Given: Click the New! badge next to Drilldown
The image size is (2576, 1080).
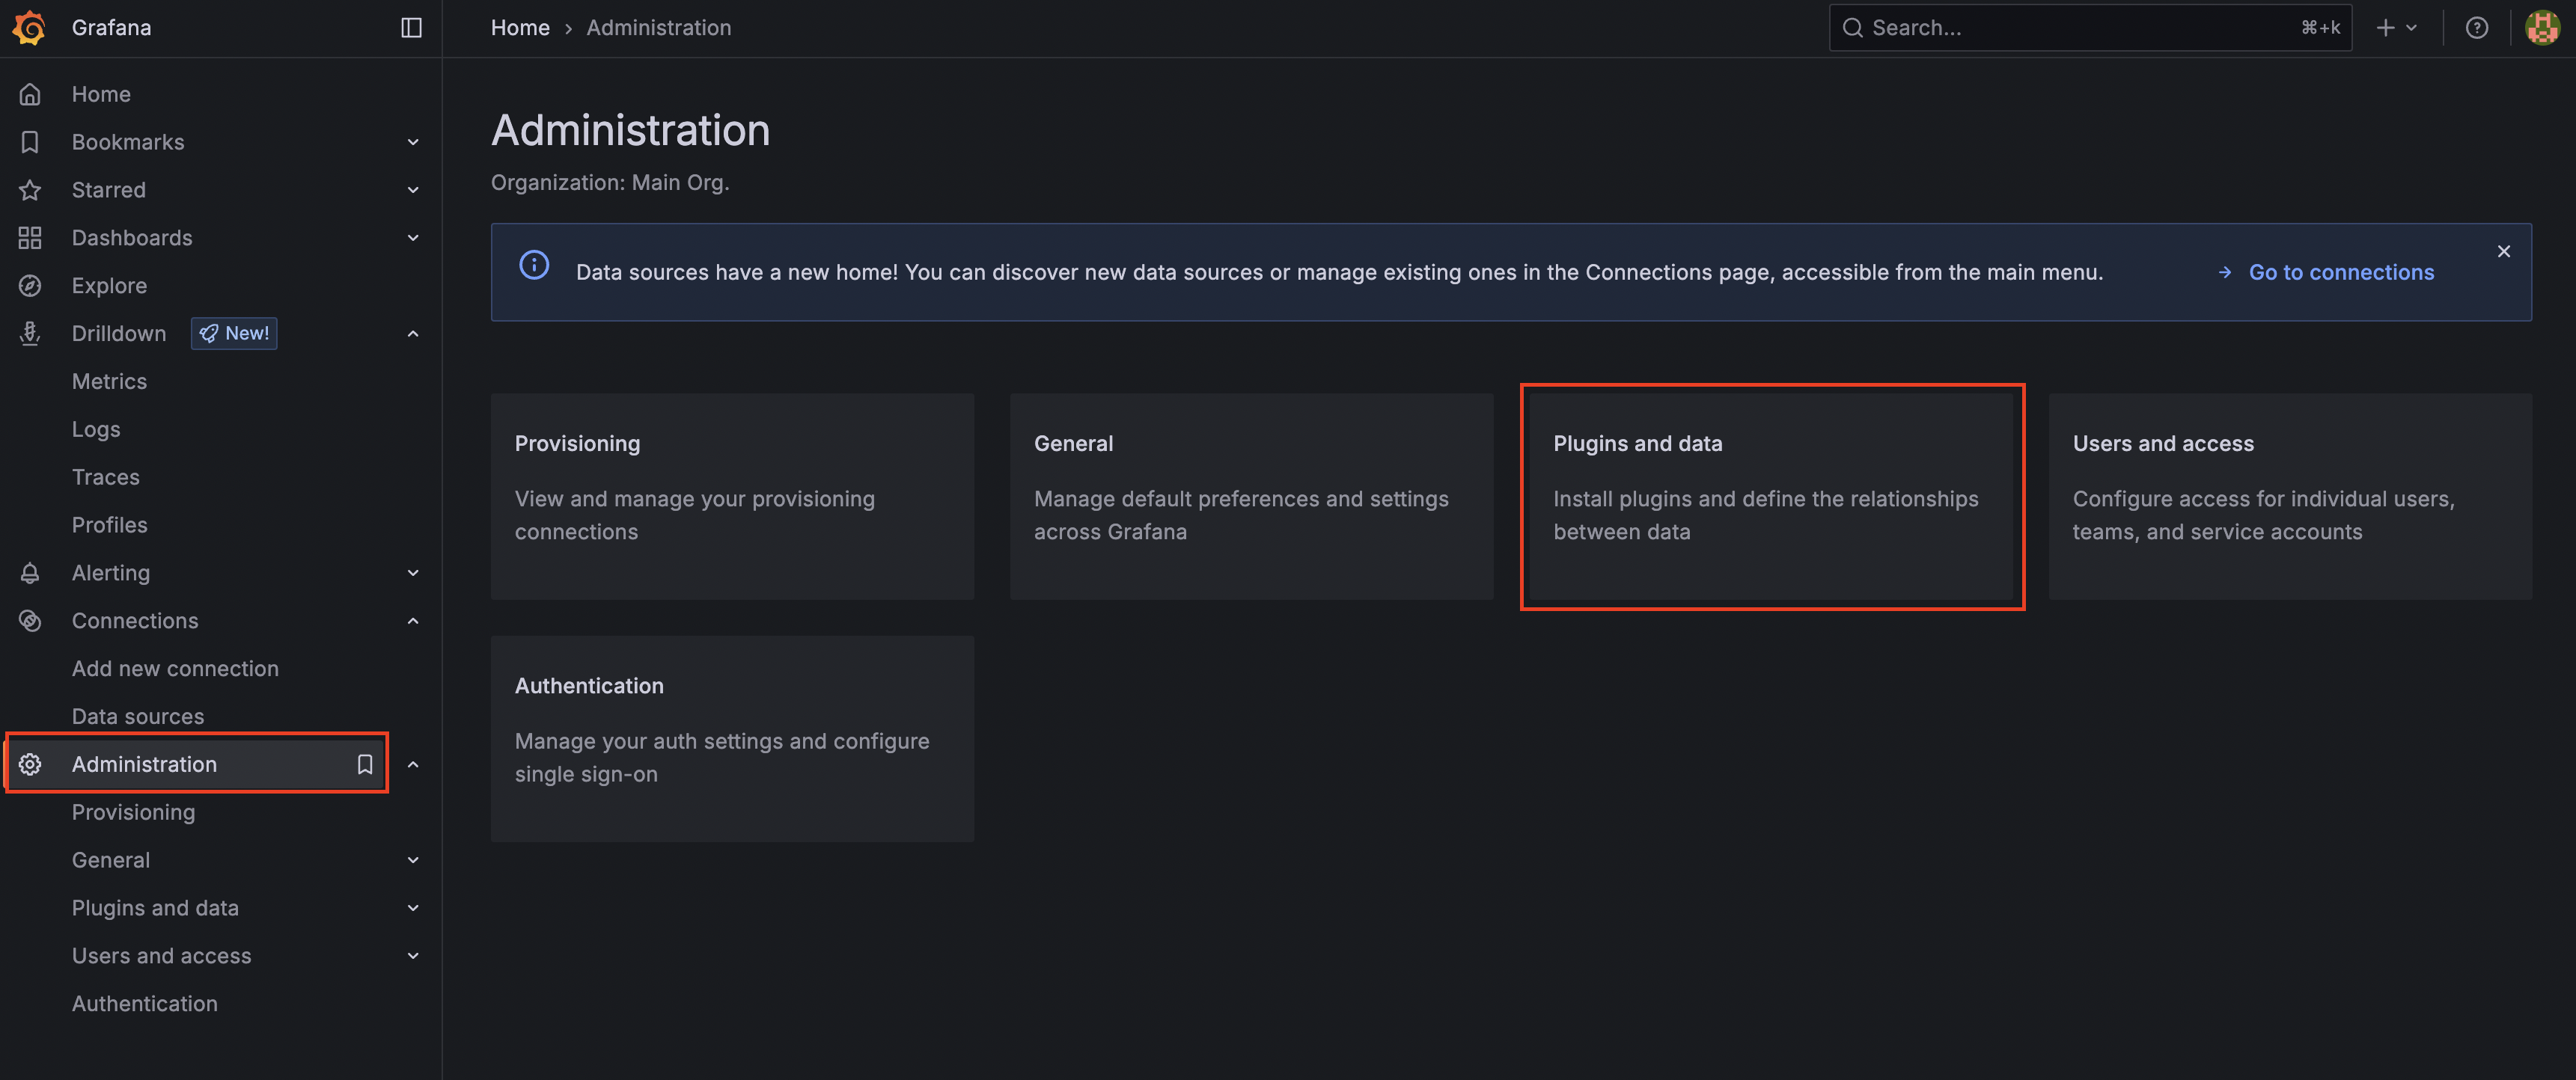Looking at the screenshot, I should [x=234, y=334].
